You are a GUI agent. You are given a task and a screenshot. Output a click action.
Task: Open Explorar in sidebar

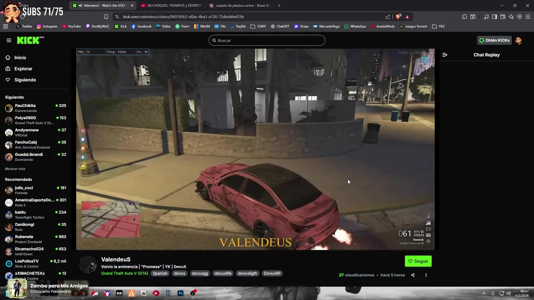coord(23,69)
